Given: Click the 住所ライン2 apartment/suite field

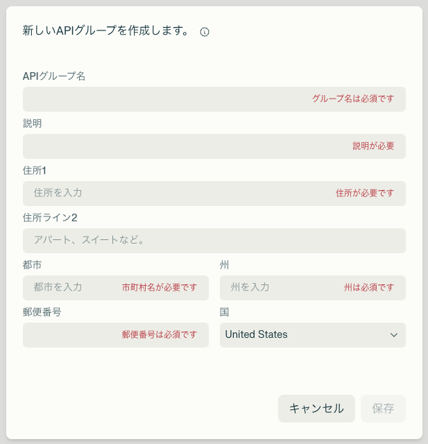Looking at the screenshot, I should (214, 241).
